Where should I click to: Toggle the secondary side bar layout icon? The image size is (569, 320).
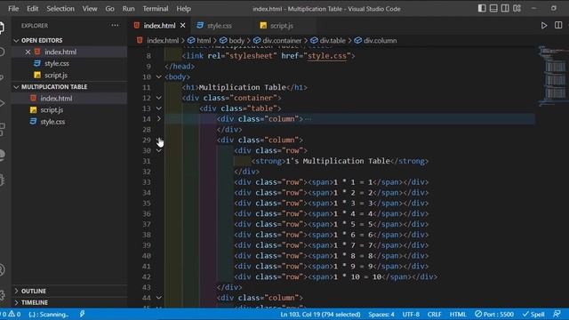pos(505,8)
